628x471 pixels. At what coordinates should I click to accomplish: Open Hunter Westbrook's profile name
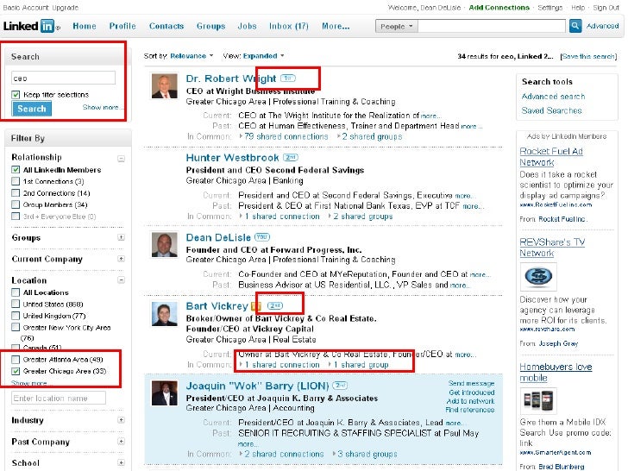(232, 157)
